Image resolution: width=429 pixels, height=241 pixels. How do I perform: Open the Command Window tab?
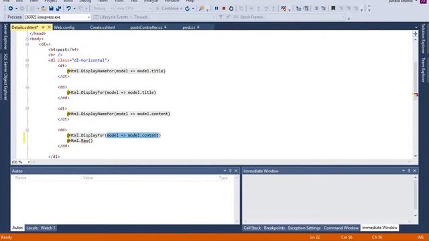point(341,228)
